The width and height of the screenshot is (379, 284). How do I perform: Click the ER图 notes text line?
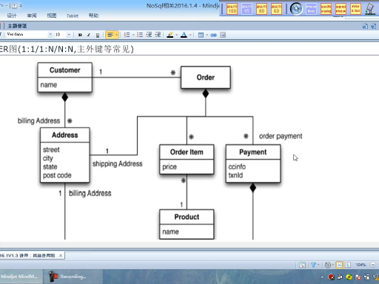click(67, 49)
